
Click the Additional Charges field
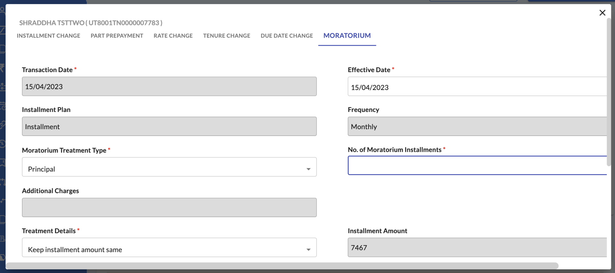[x=169, y=207]
